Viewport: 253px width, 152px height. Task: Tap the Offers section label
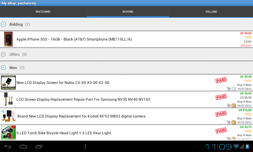point(15,54)
